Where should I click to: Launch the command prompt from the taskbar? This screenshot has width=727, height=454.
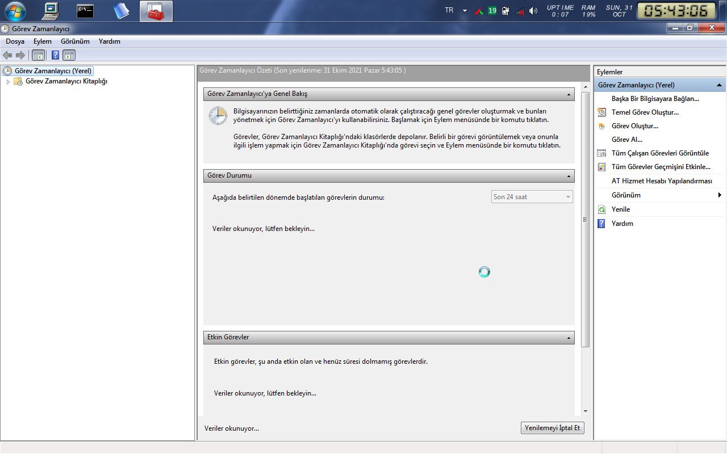click(x=85, y=11)
